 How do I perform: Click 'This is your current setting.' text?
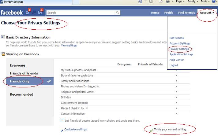coord(170,129)
